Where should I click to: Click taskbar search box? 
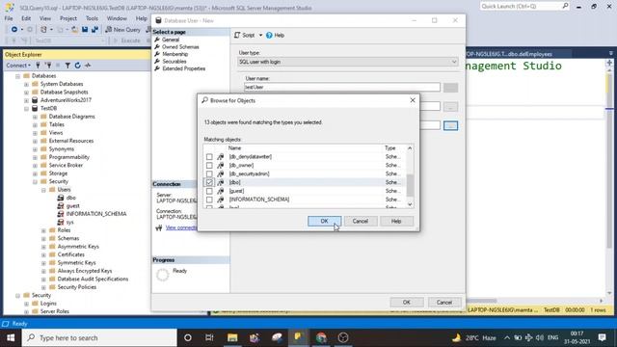click(x=99, y=337)
